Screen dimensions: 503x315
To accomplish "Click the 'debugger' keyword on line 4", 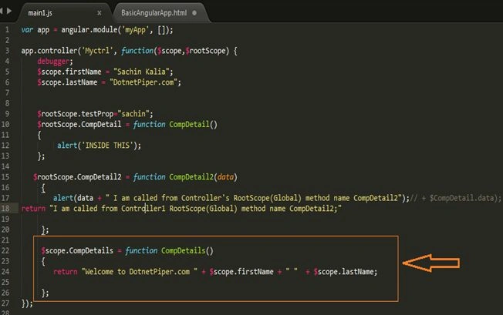I will click(53, 61).
